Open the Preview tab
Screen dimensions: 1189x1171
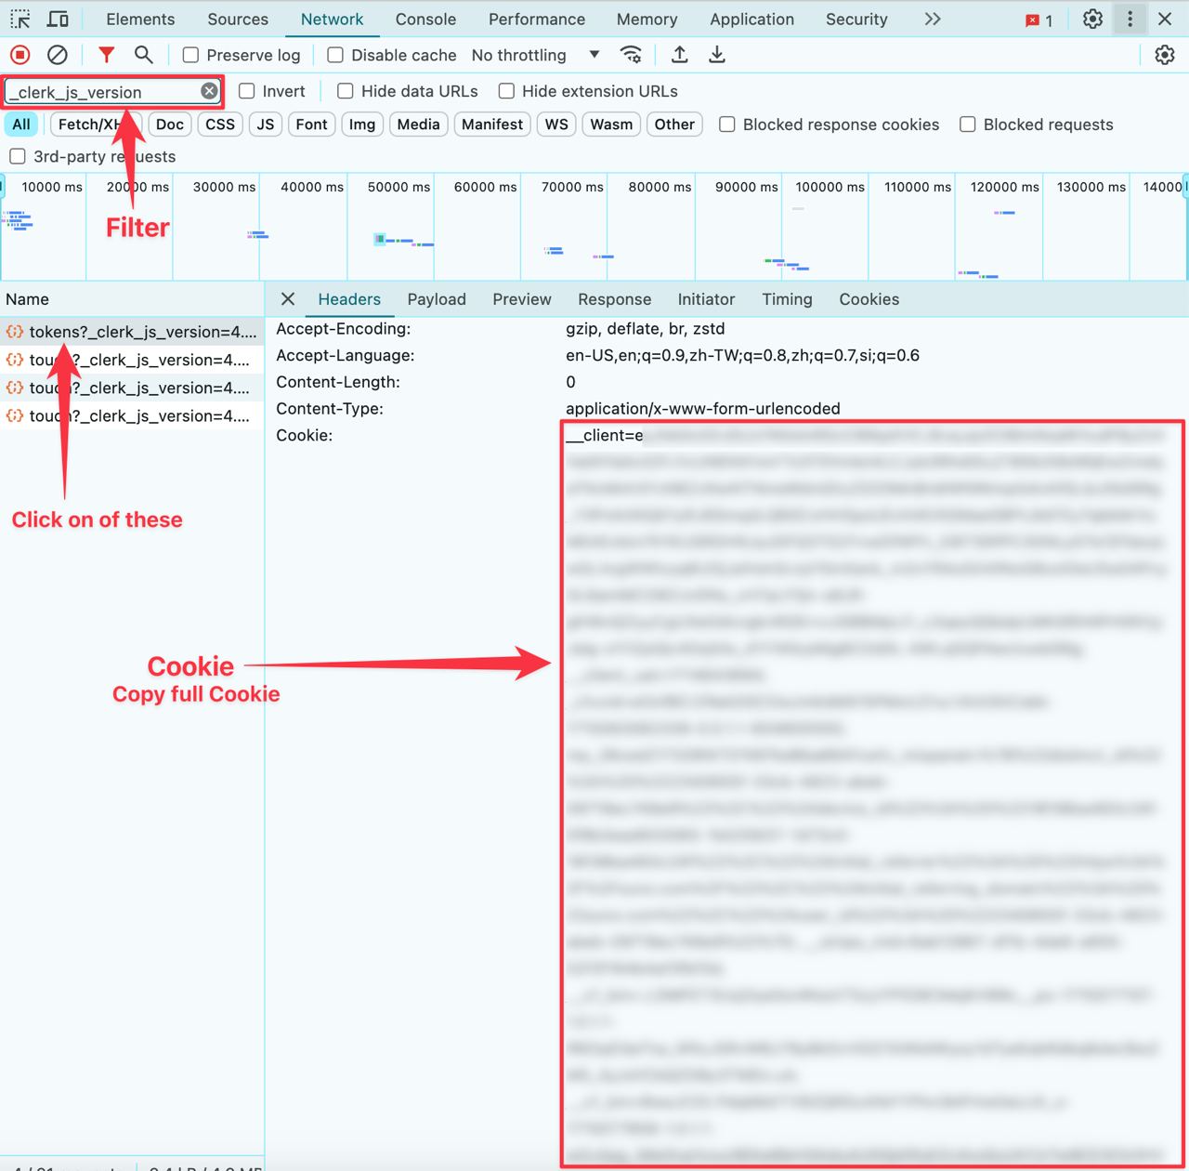pyautogui.click(x=522, y=299)
